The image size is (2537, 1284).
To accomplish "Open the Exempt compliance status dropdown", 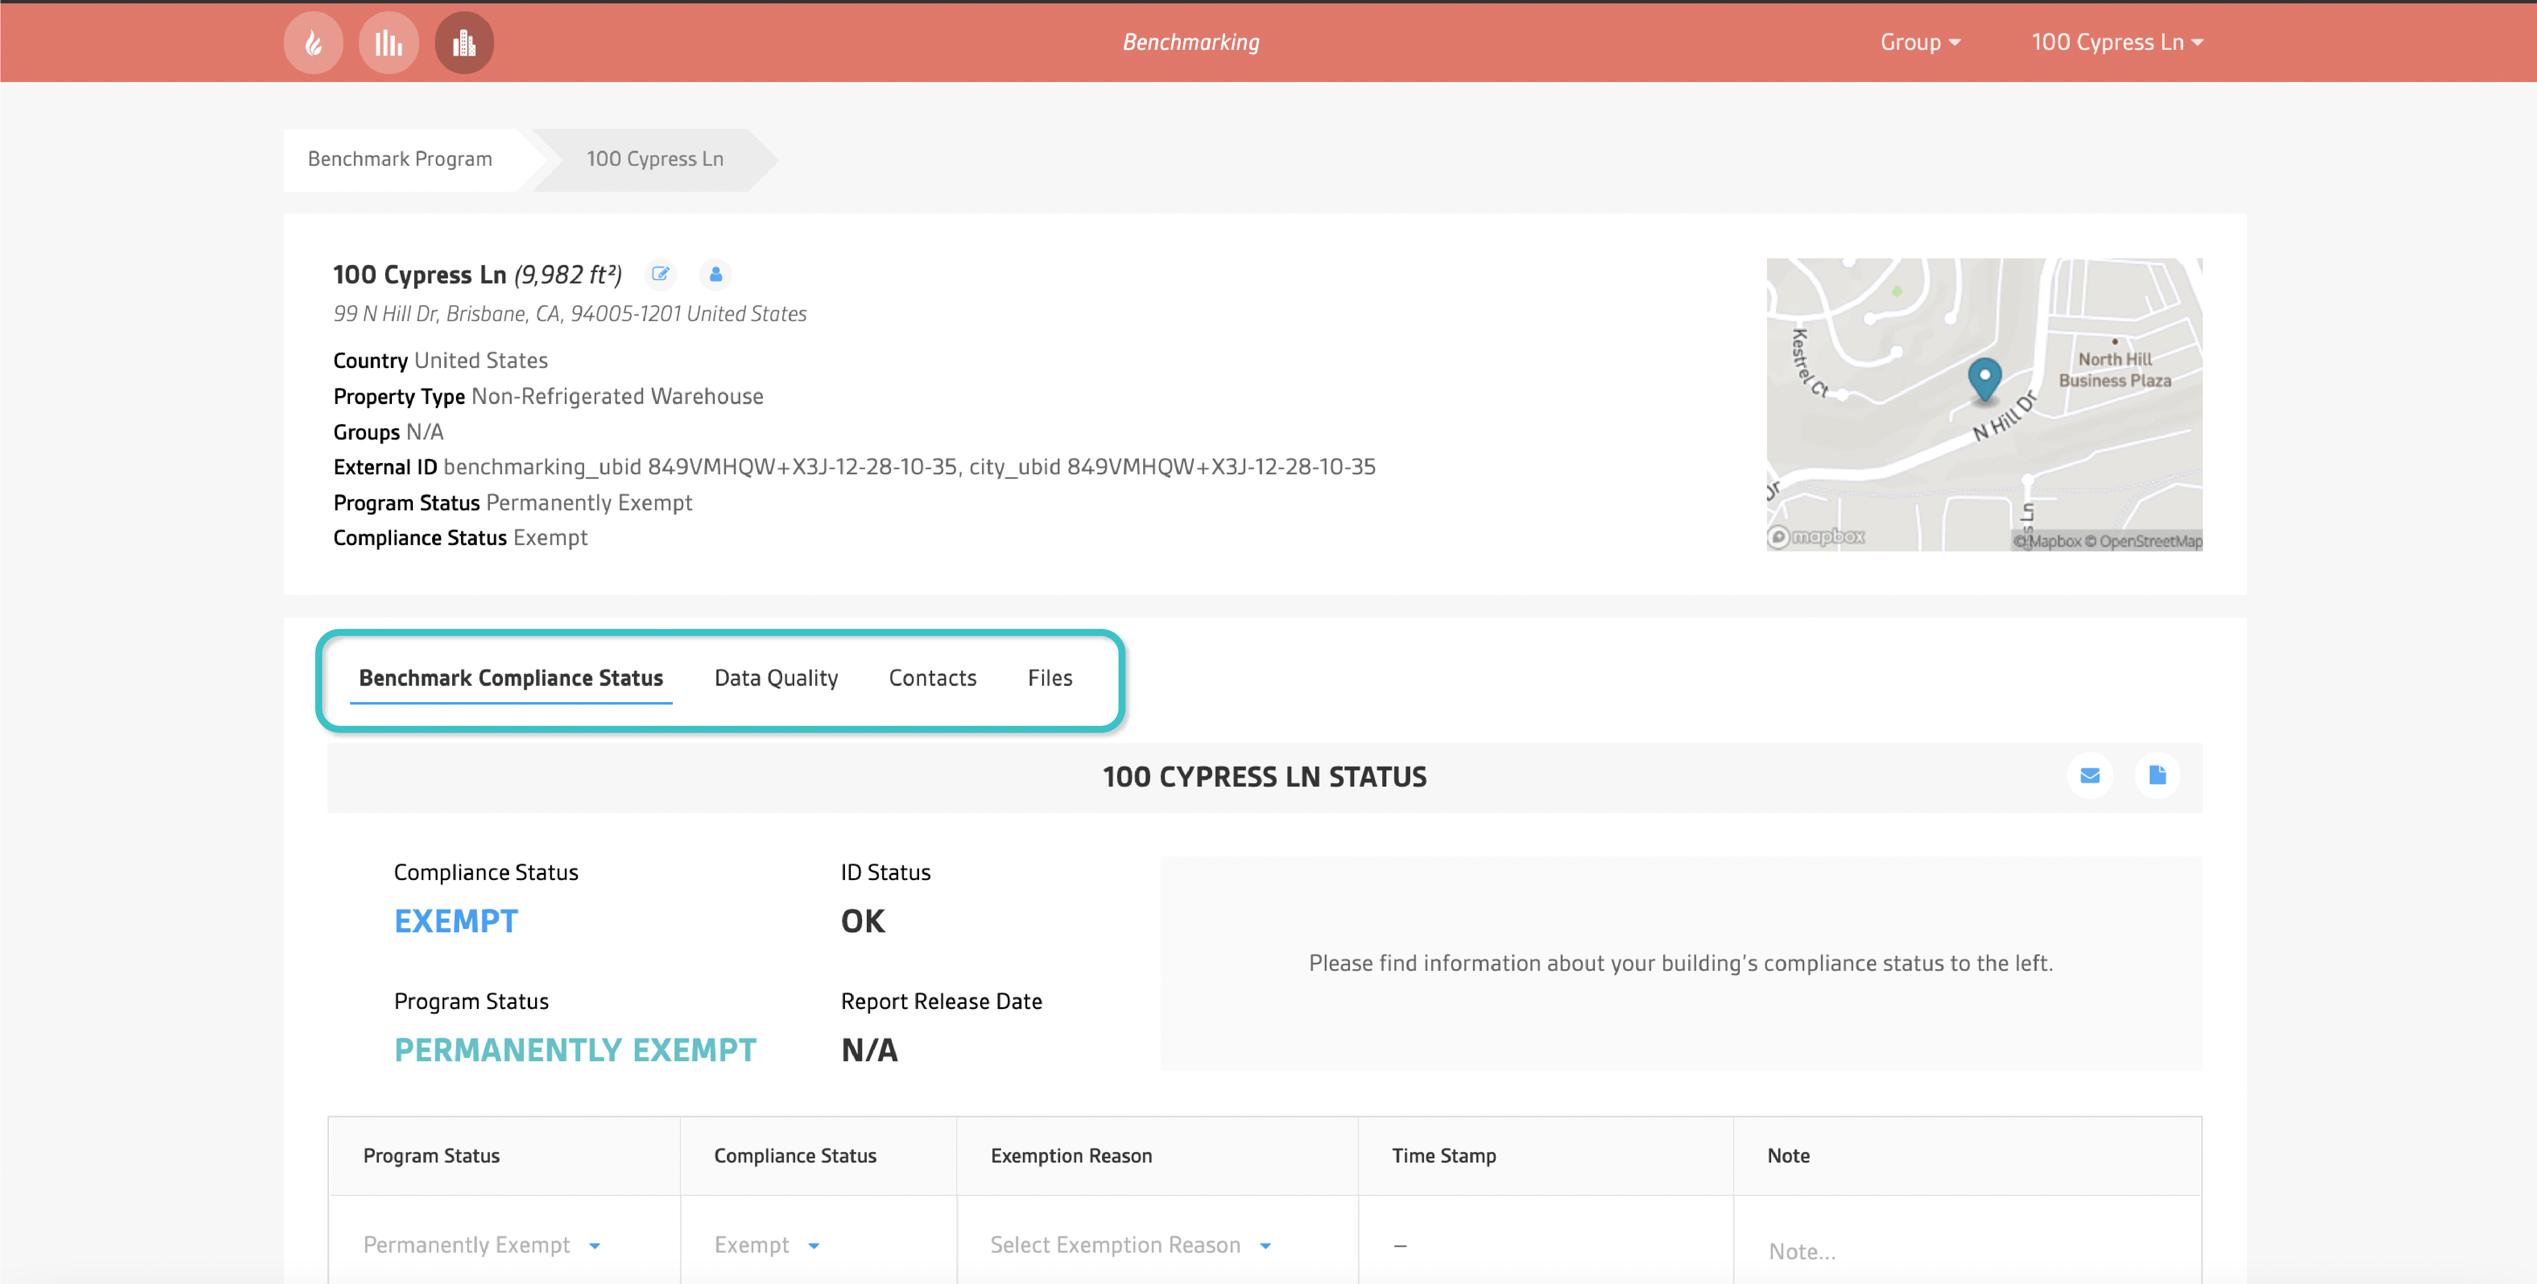I will coord(767,1245).
